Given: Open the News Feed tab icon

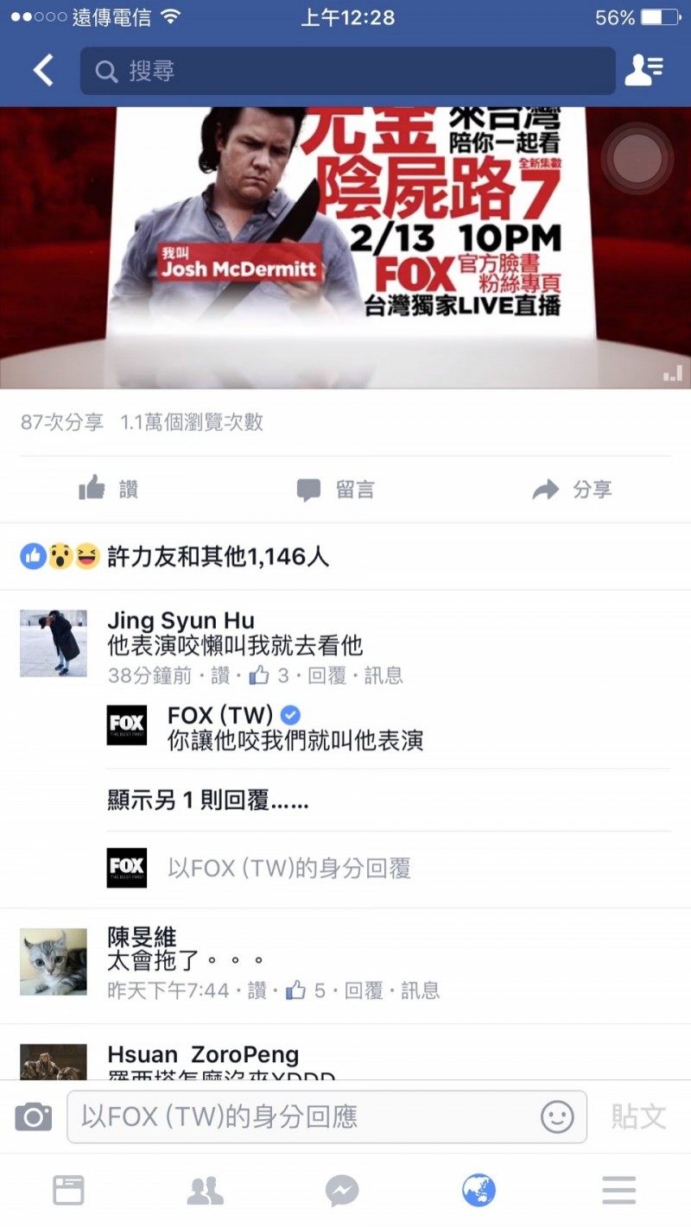Looking at the screenshot, I should point(69,1191).
